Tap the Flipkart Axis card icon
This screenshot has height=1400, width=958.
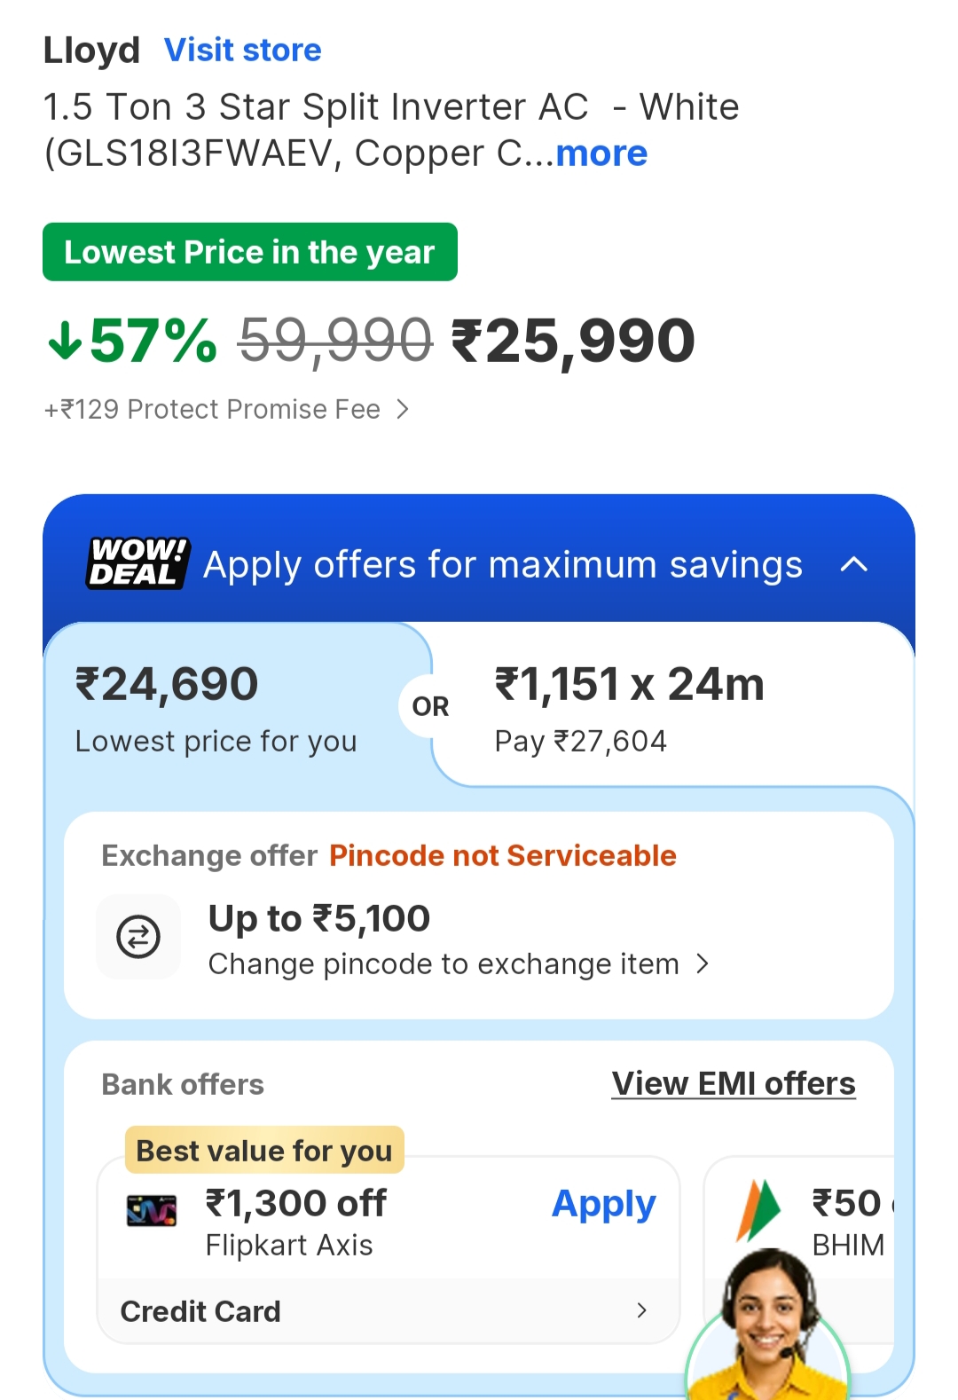[152, 1210]
